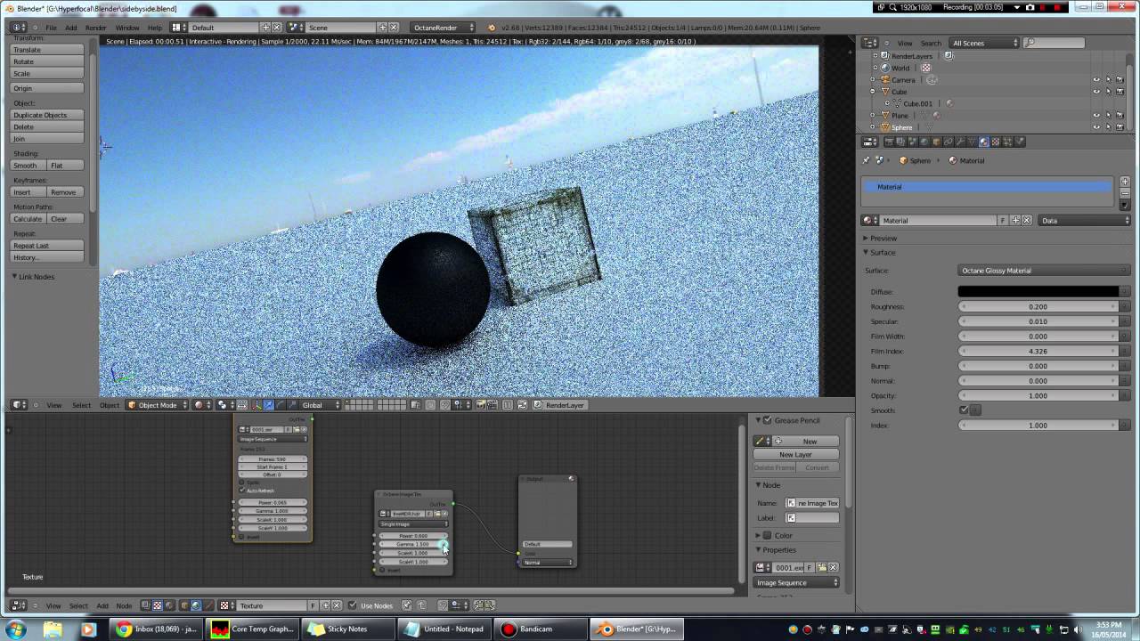Open the Modifiers properties tab icon

960,142
